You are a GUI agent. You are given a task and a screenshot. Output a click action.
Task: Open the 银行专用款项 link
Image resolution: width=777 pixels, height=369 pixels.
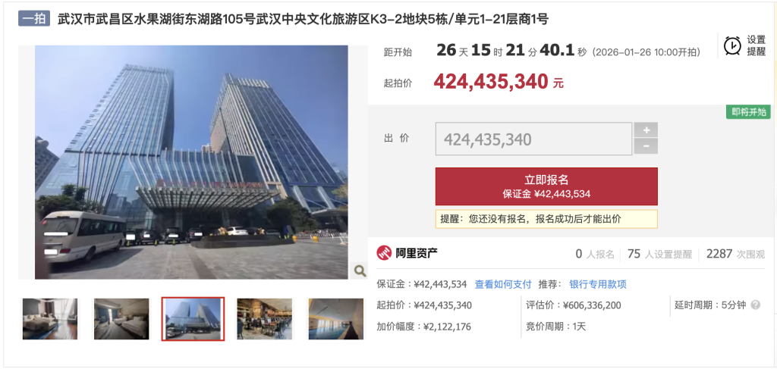click(598, 284)
